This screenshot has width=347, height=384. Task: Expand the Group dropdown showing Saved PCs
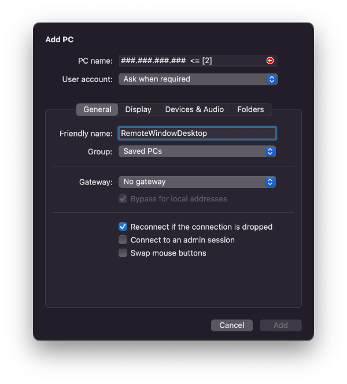(x=197, y=152)
